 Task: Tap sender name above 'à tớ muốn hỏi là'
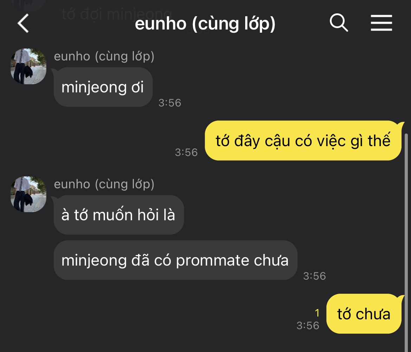point(104,184)
